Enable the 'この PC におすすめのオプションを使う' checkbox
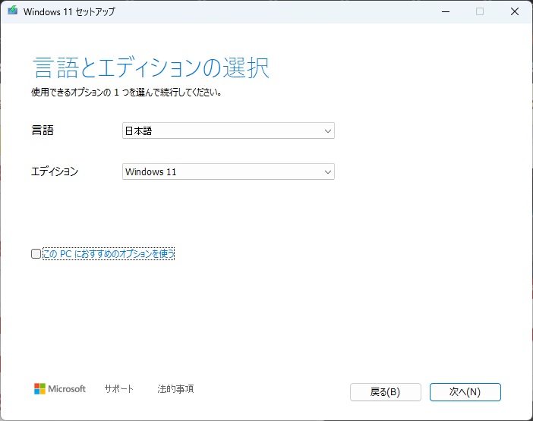The width and height of the screenshot is (533, 421). pyautogui.click(x=36, y=253)
